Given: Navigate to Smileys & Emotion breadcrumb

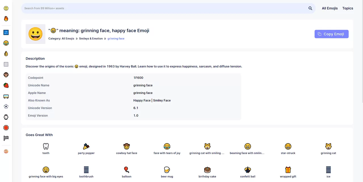Looking at the screenshot, I should coord(91,38).
